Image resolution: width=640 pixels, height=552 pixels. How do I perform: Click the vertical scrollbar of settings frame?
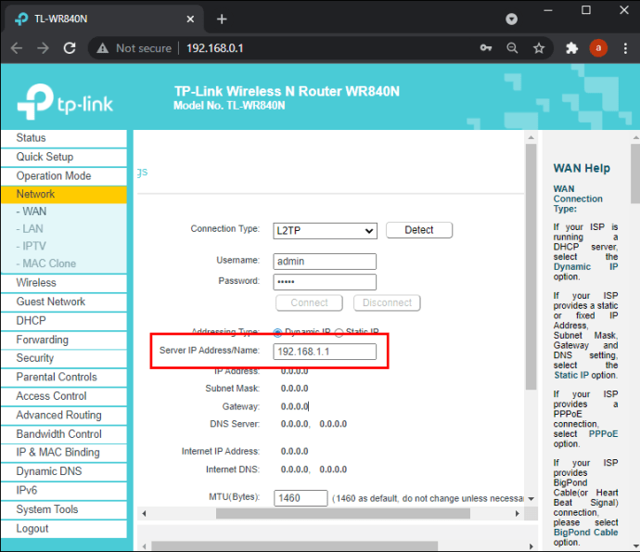[x=531, y=267]
